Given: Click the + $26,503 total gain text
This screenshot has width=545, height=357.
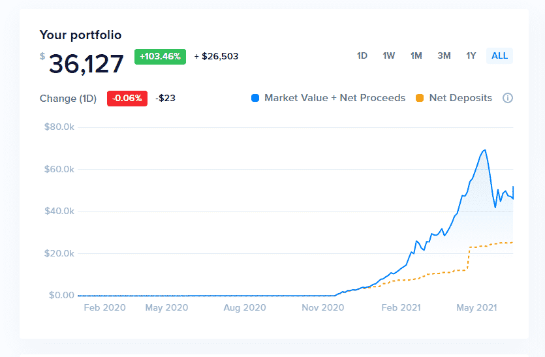Looking at the screenshot, I should click(216, 56).
